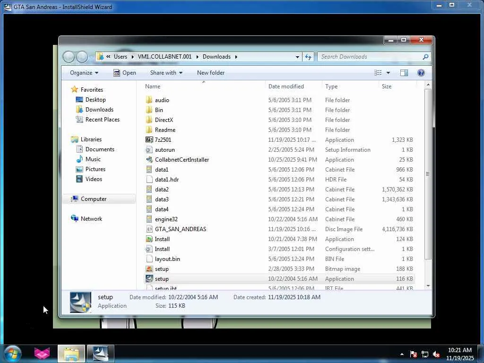Select the 7z2501 application icon
This screenshot has height=363, width=484.
click(149, 139)
